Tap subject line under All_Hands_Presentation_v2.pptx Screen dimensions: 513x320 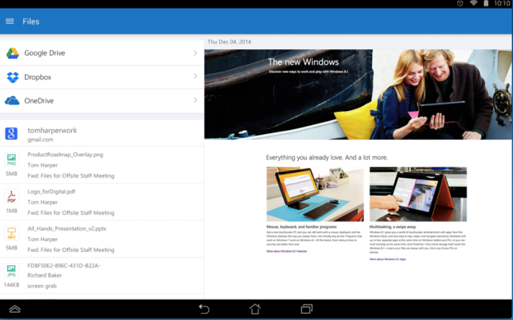71,250
